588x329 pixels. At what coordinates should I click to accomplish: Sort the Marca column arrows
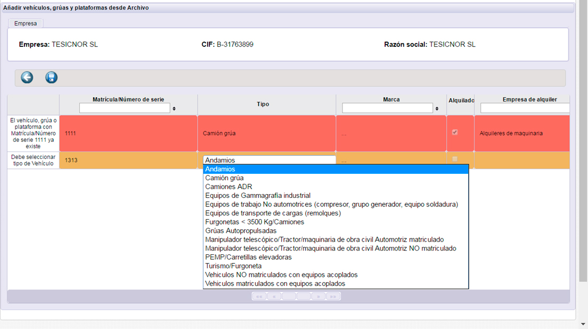pos(437,109)
